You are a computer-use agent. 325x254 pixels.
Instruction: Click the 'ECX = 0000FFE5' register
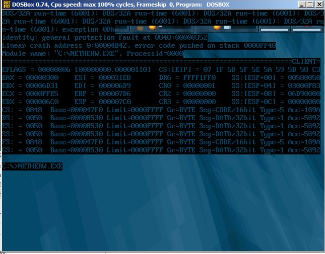(30, 94)
